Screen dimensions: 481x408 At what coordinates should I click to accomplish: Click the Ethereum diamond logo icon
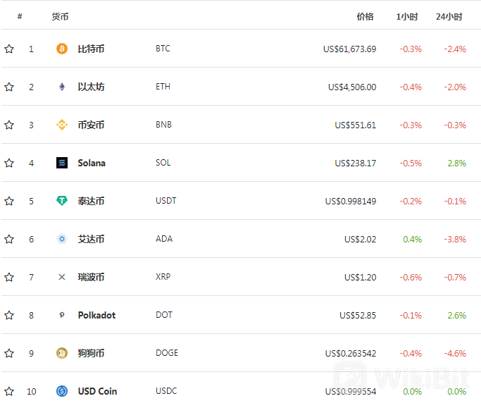(x=62, y=87)
